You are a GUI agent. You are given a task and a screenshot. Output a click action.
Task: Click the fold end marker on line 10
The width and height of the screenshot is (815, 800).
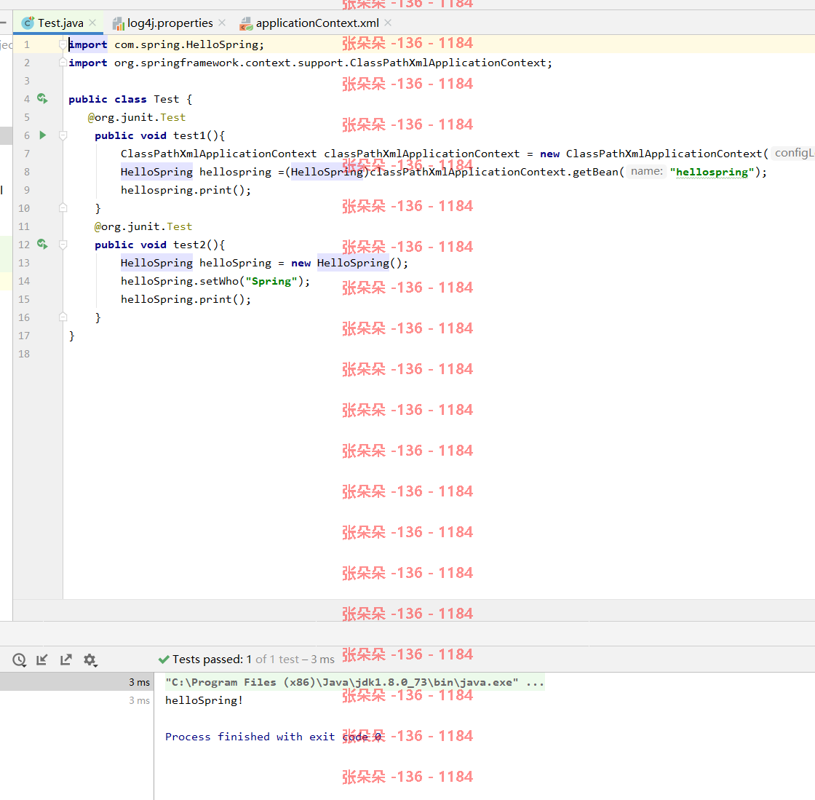point(63,208)
